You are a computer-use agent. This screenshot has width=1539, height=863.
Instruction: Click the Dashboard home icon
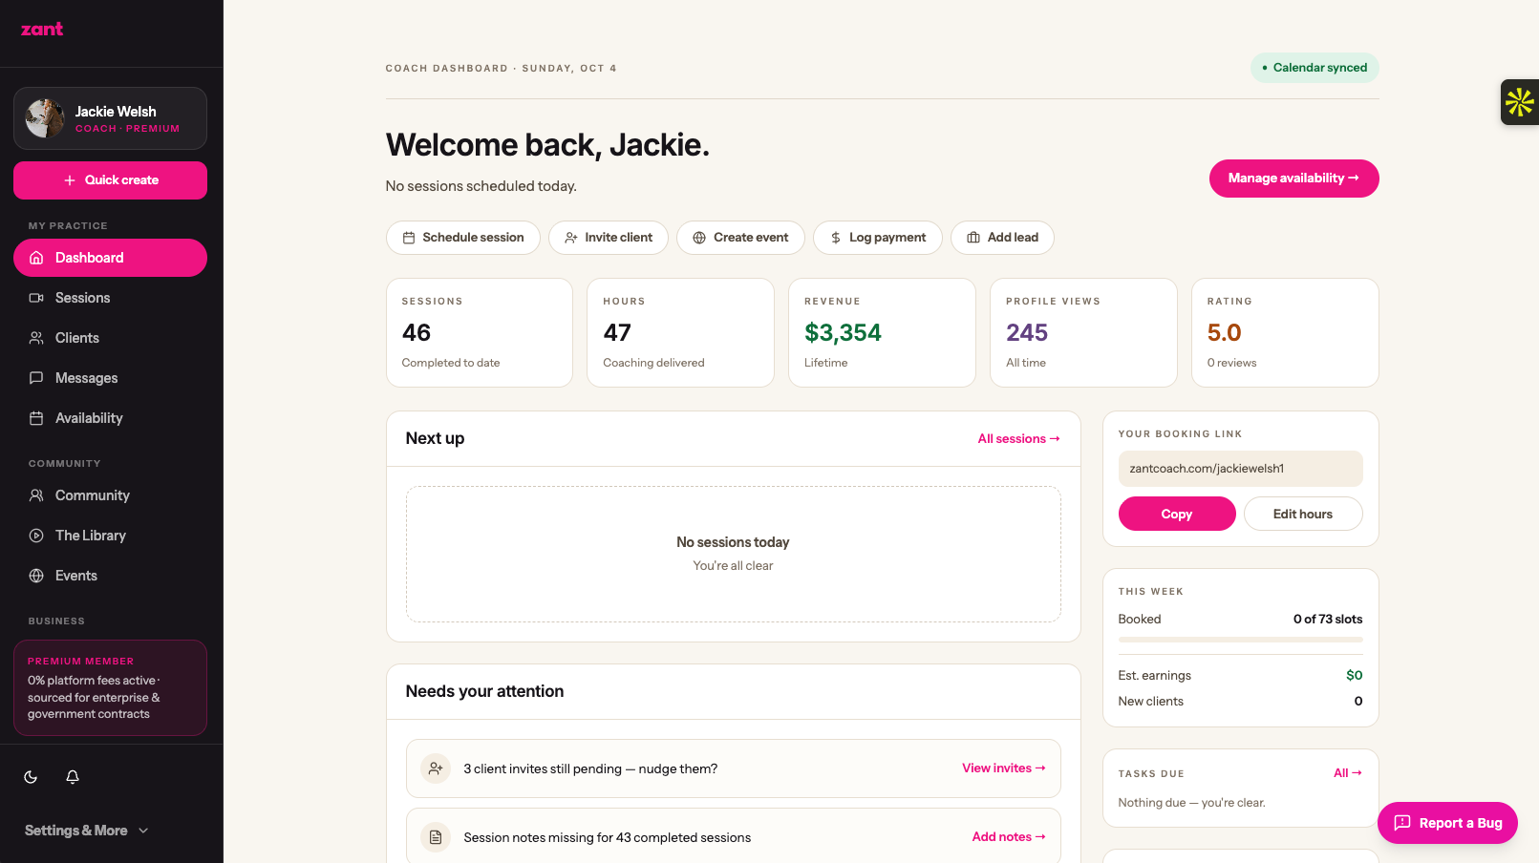click(36, 258)
